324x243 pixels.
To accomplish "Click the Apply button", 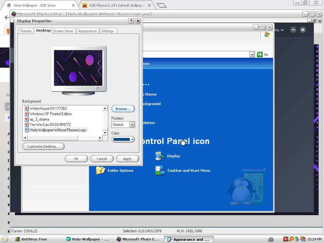I will 127,159.
